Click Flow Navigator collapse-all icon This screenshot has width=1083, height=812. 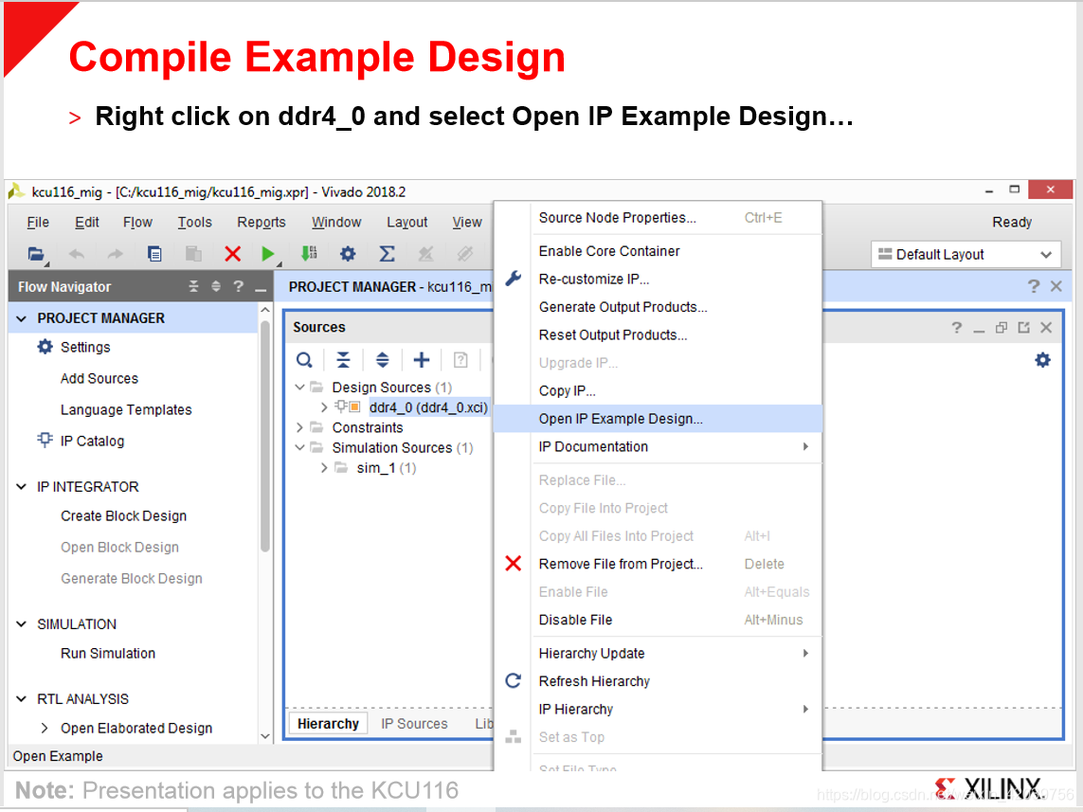click(x=193, y=286)
